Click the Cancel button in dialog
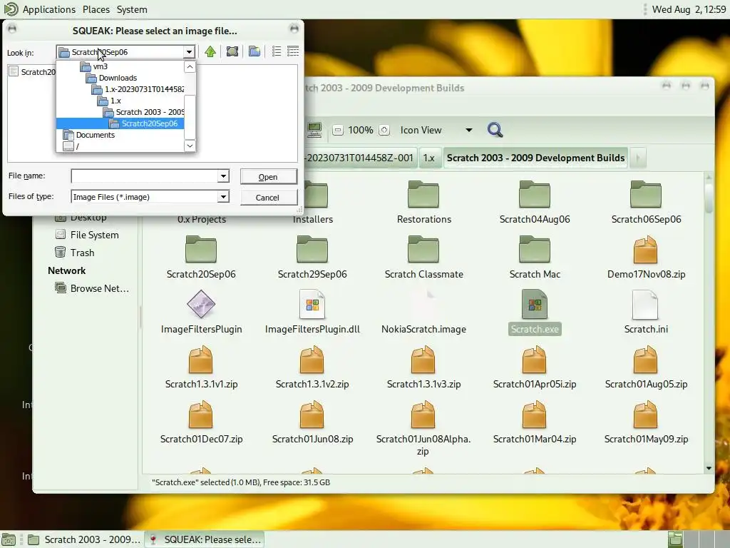The image size is (730, 548). [x=268, y=197]
